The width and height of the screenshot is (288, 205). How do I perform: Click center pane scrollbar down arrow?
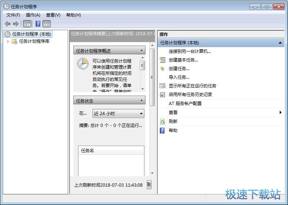coord(152,173)
